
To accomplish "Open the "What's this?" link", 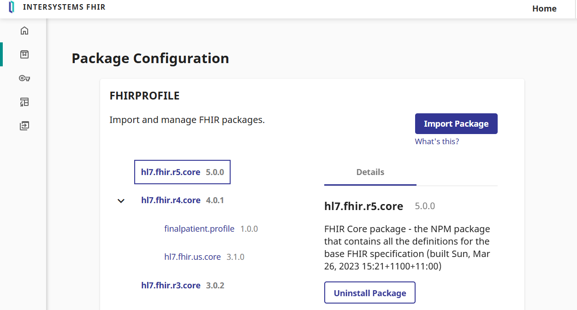I will tap(437, 141).
